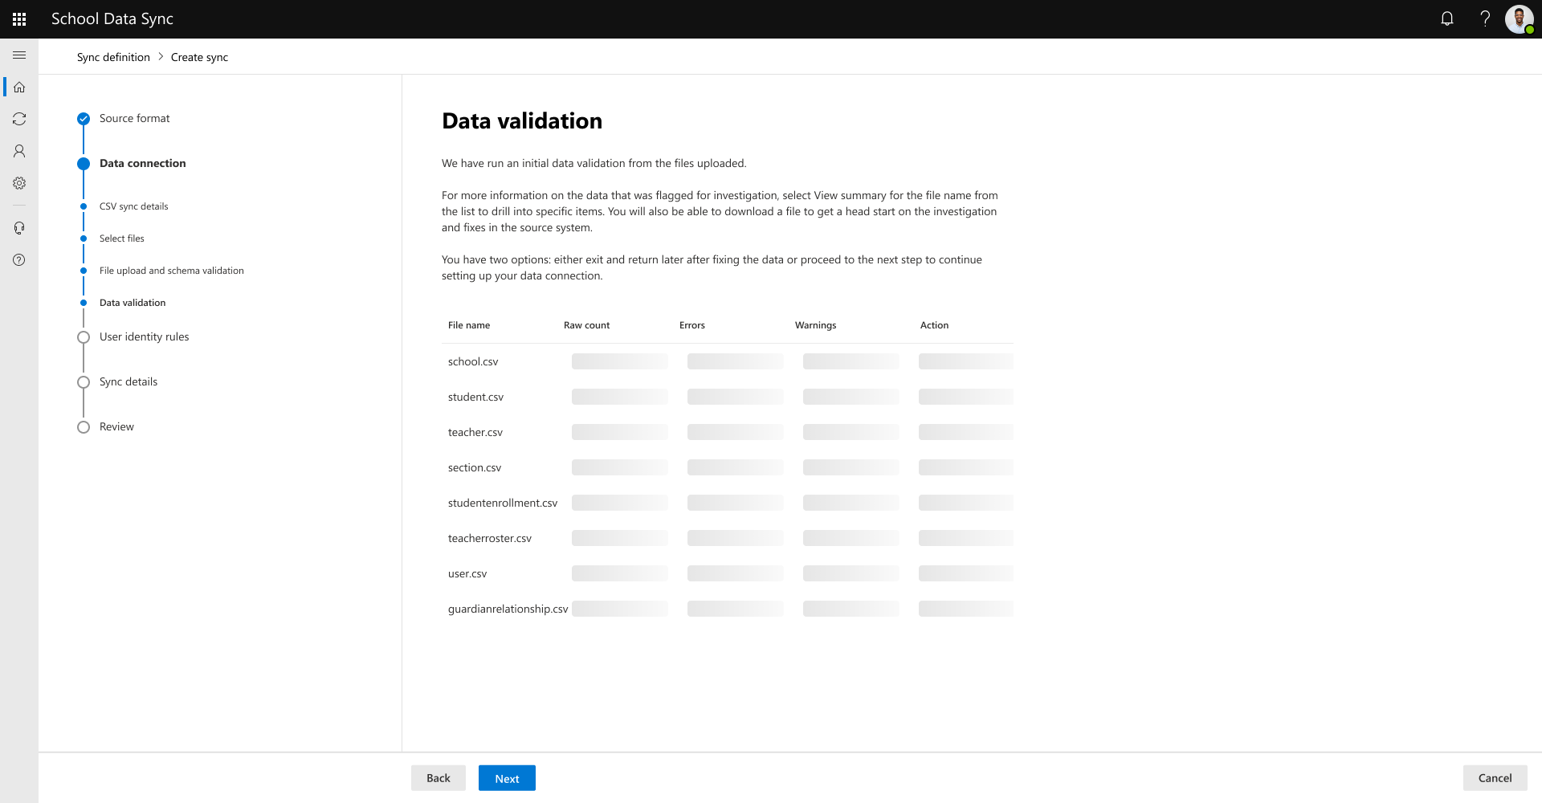1542x803 pixels.
Task: Expand the hamburger navigation menu
Action: (19, 55)
